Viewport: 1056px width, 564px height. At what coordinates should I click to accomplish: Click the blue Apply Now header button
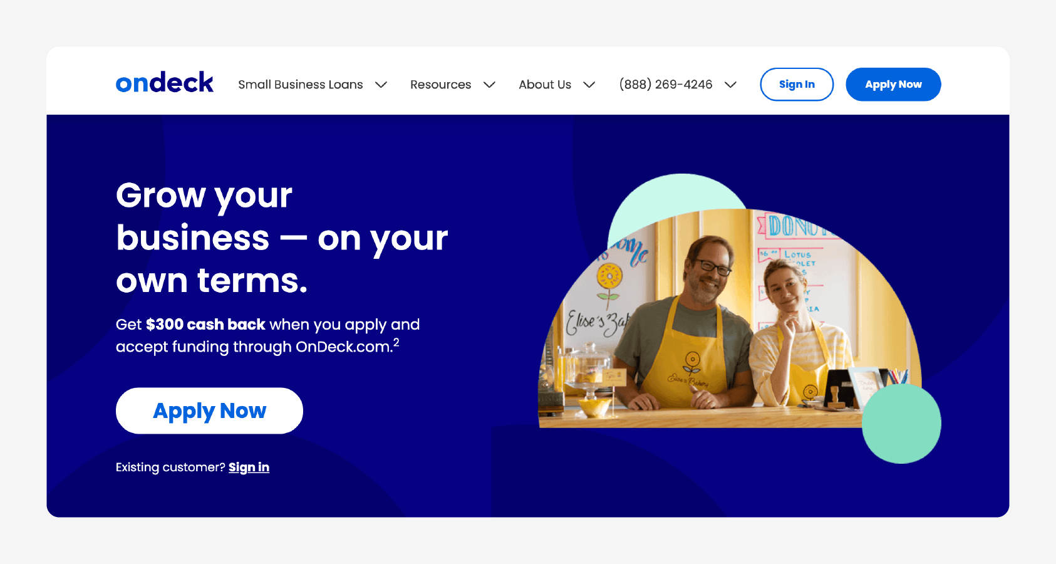(x=893, y=85)
